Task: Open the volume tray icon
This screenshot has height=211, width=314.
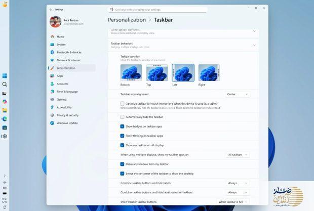Action: 5,188
